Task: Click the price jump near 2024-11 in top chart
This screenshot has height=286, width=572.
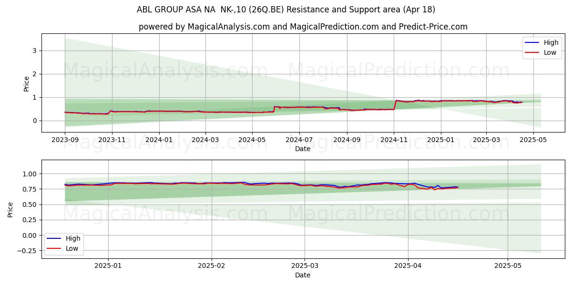Action: tap(395, 105)
